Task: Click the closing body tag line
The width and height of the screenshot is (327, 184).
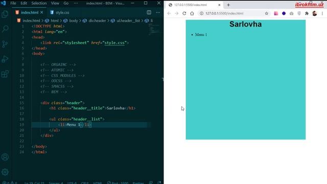Action: pos(39,147)
